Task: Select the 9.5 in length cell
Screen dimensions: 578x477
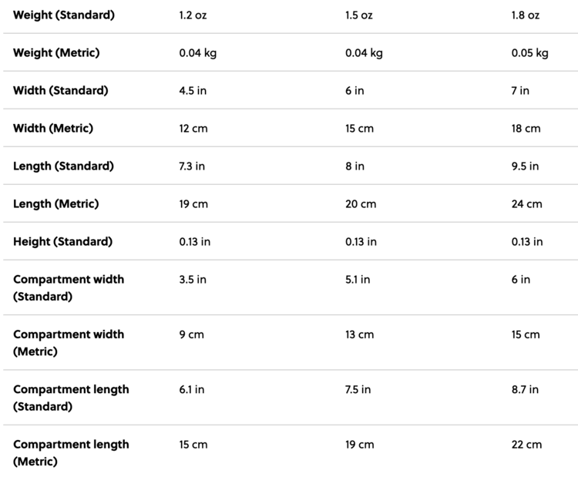Action: (x=526, y=166)
